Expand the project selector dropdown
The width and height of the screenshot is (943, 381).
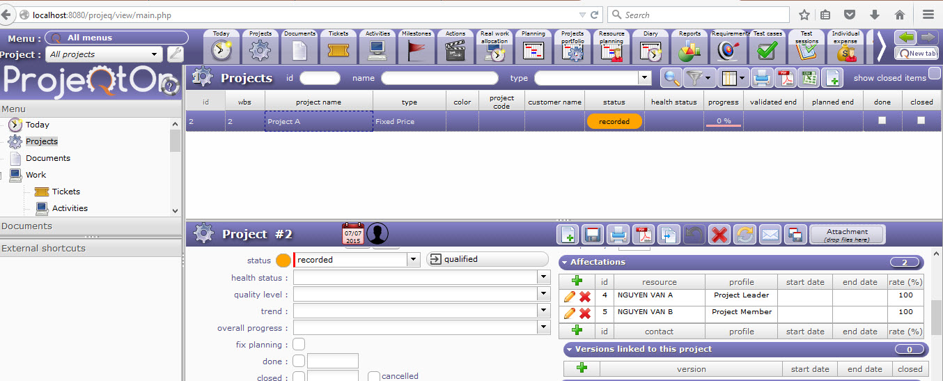(x=155, y=54)
